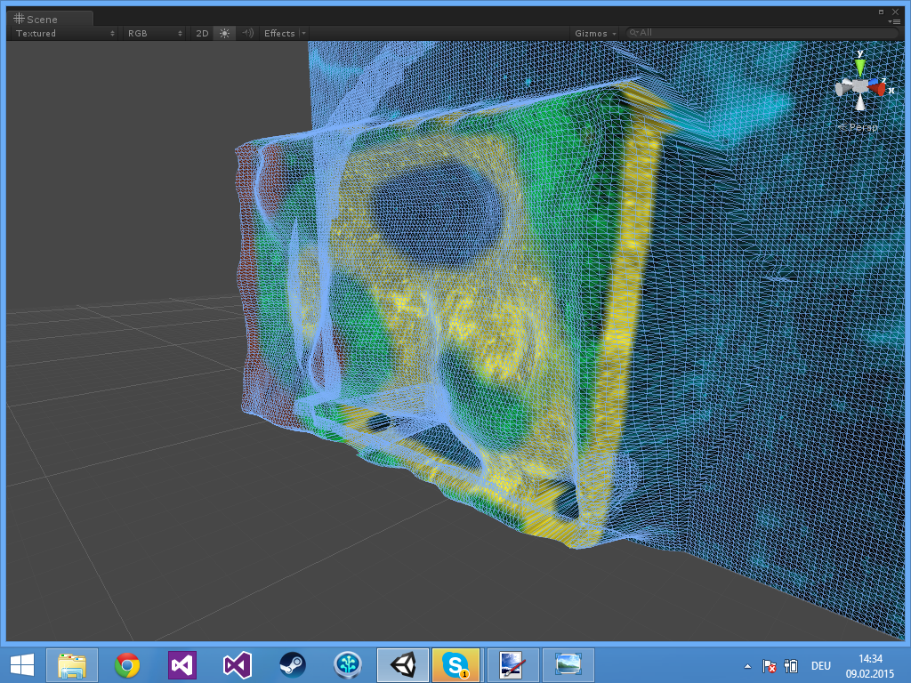
Task: Open the photo viewer taskbar icon
Action: tap(568, 664)
